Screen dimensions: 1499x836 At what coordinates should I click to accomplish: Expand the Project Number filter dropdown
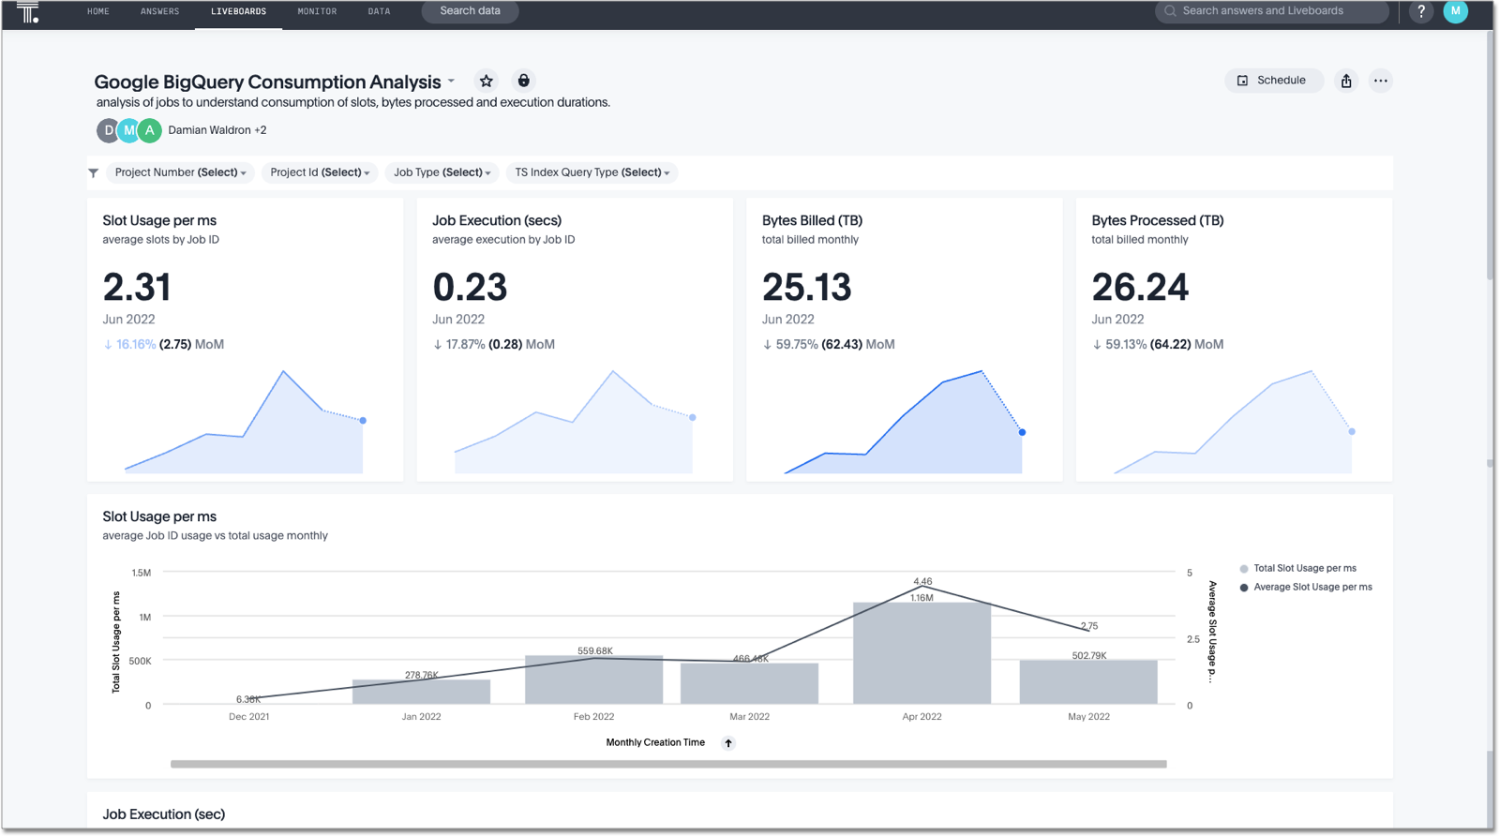pyautogui.click(x=180, y=172)
